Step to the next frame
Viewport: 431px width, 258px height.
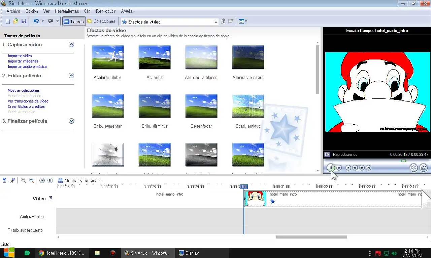pyautogui.click(x=362, y=168)
